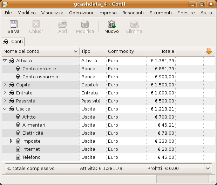This screenshot has height=185, width=217.
Task: Click the Elimina account toolbar icon
Action: (134, 24)
